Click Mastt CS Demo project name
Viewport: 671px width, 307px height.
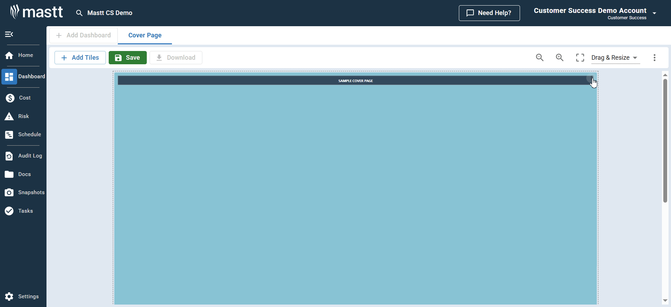click(110, 13)
